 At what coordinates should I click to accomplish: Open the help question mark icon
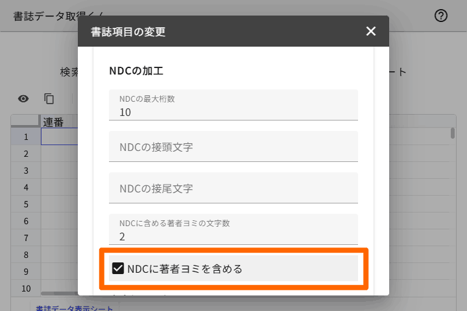click(441, 16)
